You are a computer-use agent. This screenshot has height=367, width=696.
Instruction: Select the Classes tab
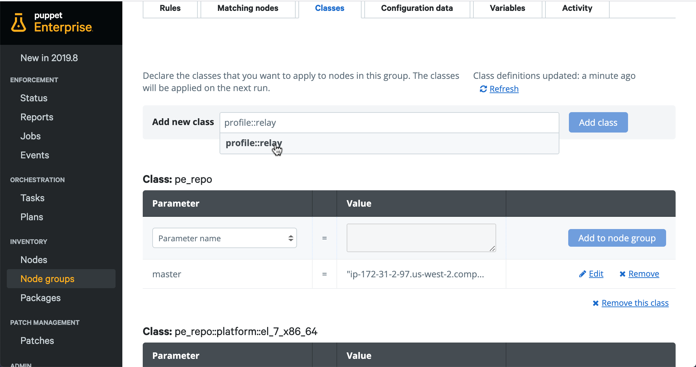(x=330, y=8)
